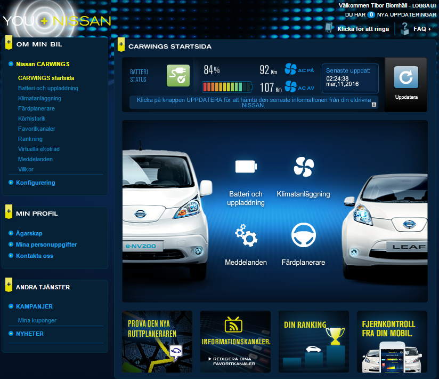
Task: Open Virtuella ekoträd in the sidebar
Action: tap(39, 149)
